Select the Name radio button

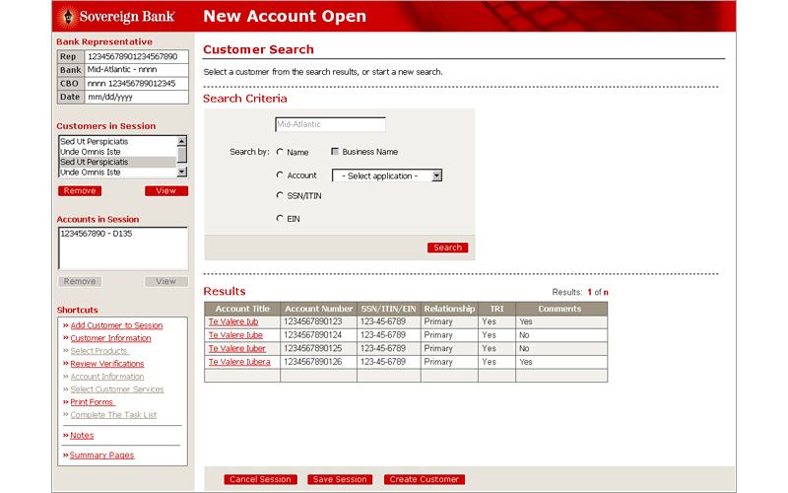pyautogui.click(x=280, y=152)
